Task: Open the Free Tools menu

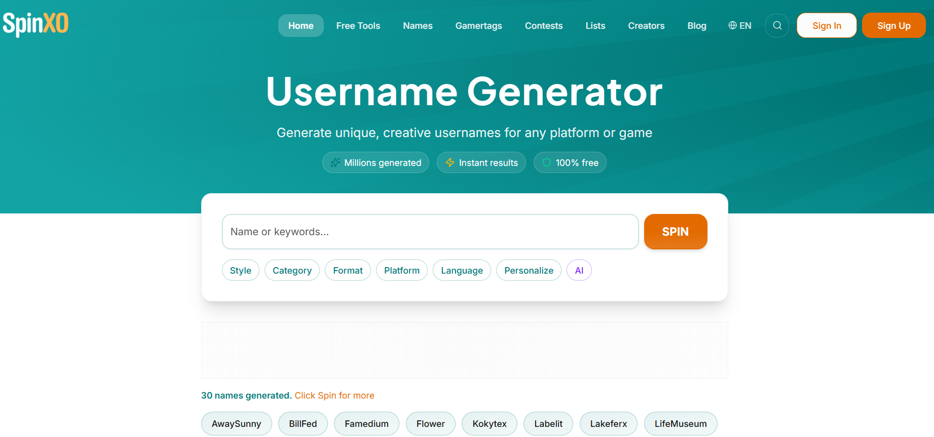Action: click(x=358, y=26)
